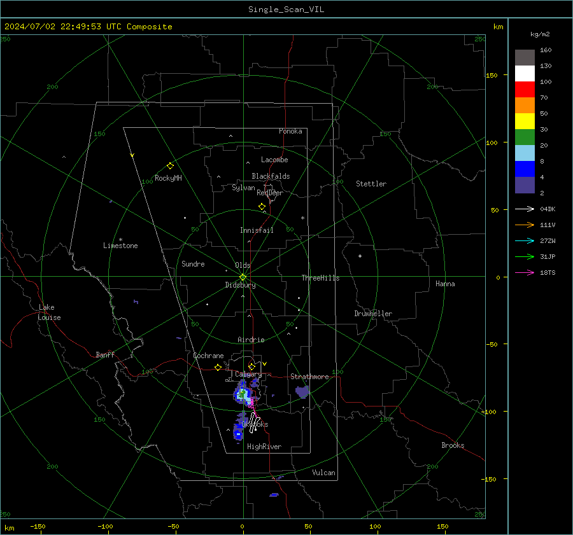Pick the yellow 30-50 kg/m2 color swatch
573x535 pixels.
click(525, 122)
